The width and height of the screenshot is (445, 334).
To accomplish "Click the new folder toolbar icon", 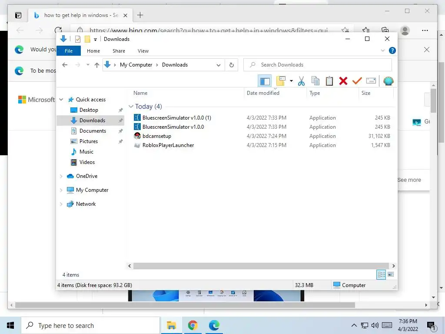I will point(281,81).
